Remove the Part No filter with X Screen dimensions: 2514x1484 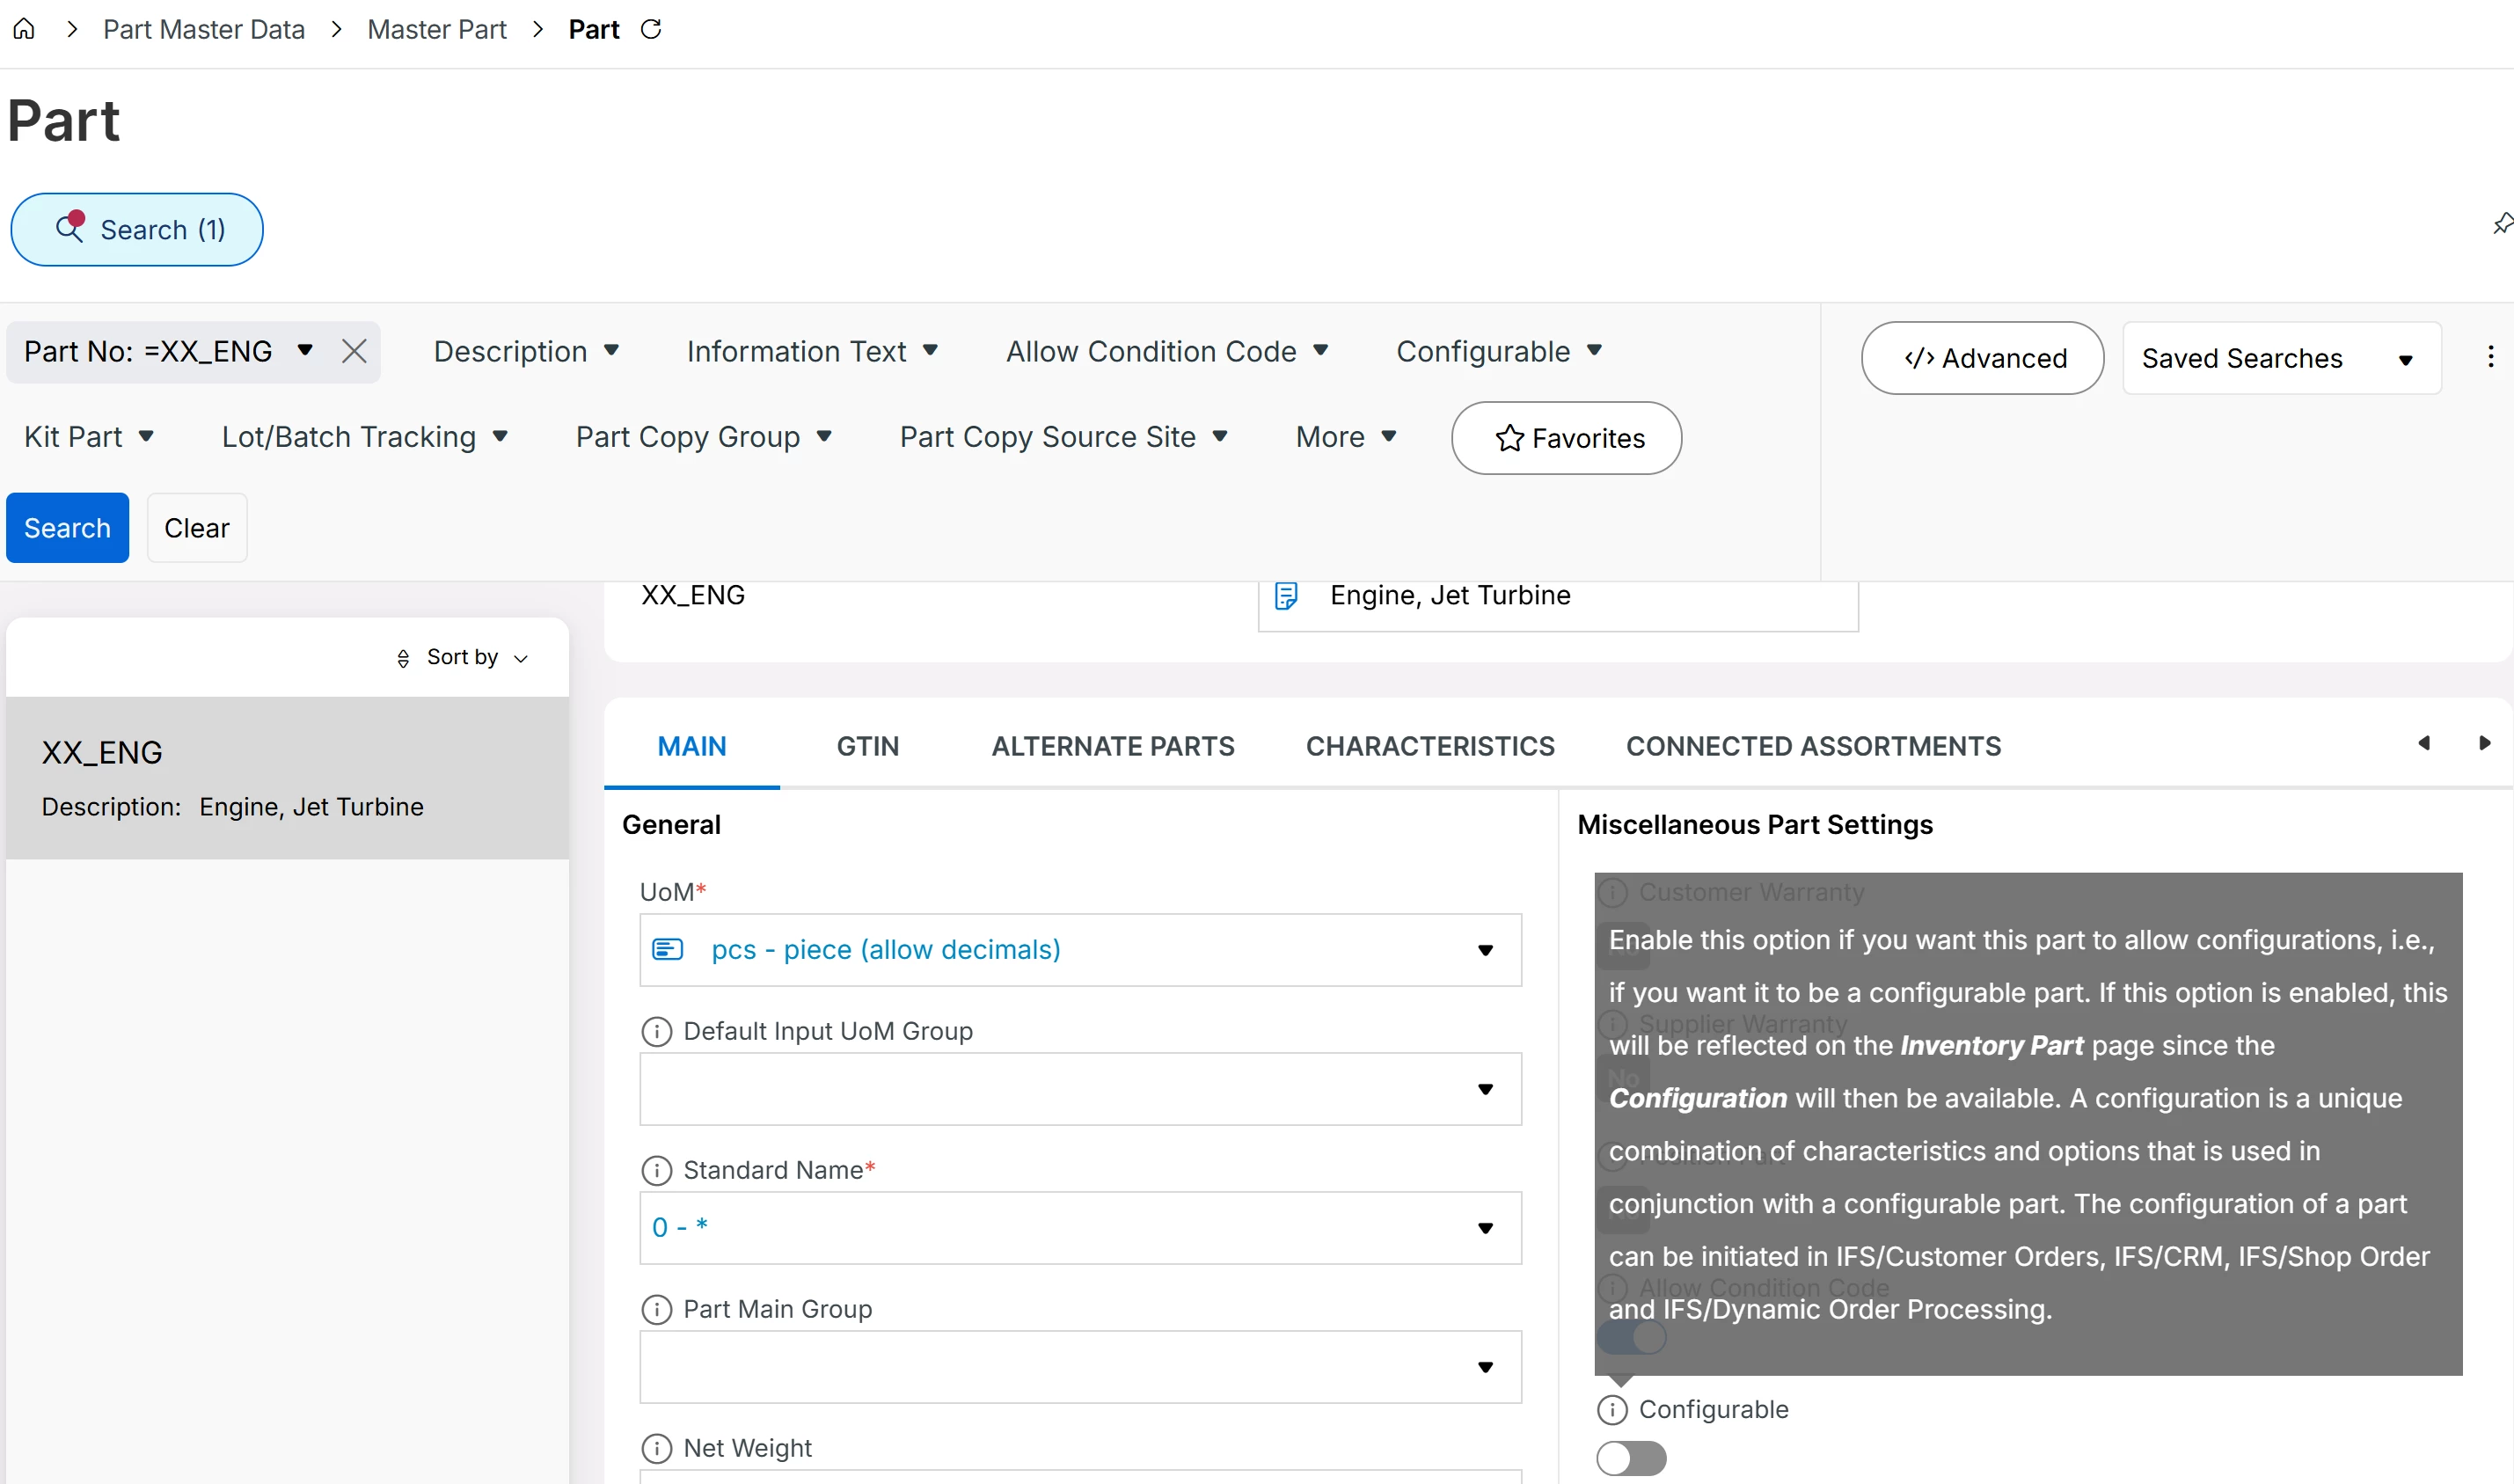(x=354, y=351)
